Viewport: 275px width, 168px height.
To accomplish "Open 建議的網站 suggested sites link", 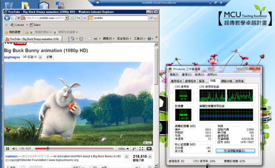I will [41, 32].
